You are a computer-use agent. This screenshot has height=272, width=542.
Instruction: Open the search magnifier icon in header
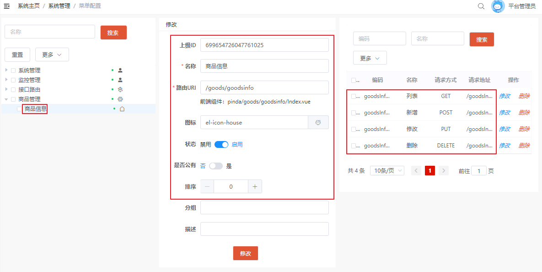(x=481, y=6)
